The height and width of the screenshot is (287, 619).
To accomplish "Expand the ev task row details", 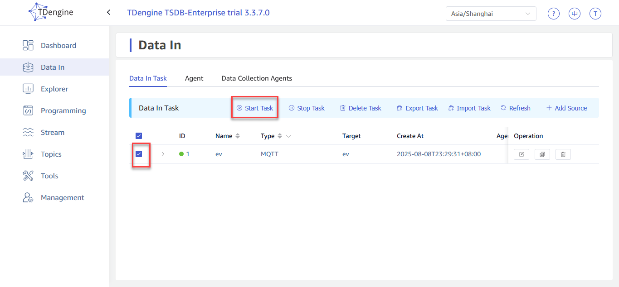I will [163, 154].
